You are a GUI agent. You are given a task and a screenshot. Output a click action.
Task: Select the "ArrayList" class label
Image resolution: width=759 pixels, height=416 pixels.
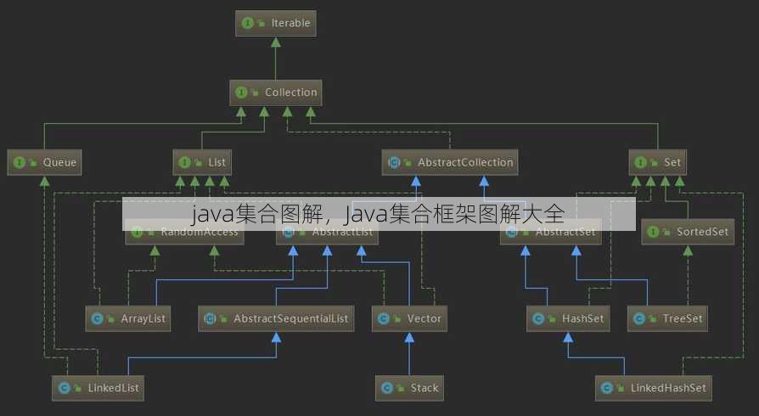tap(143, 318)
